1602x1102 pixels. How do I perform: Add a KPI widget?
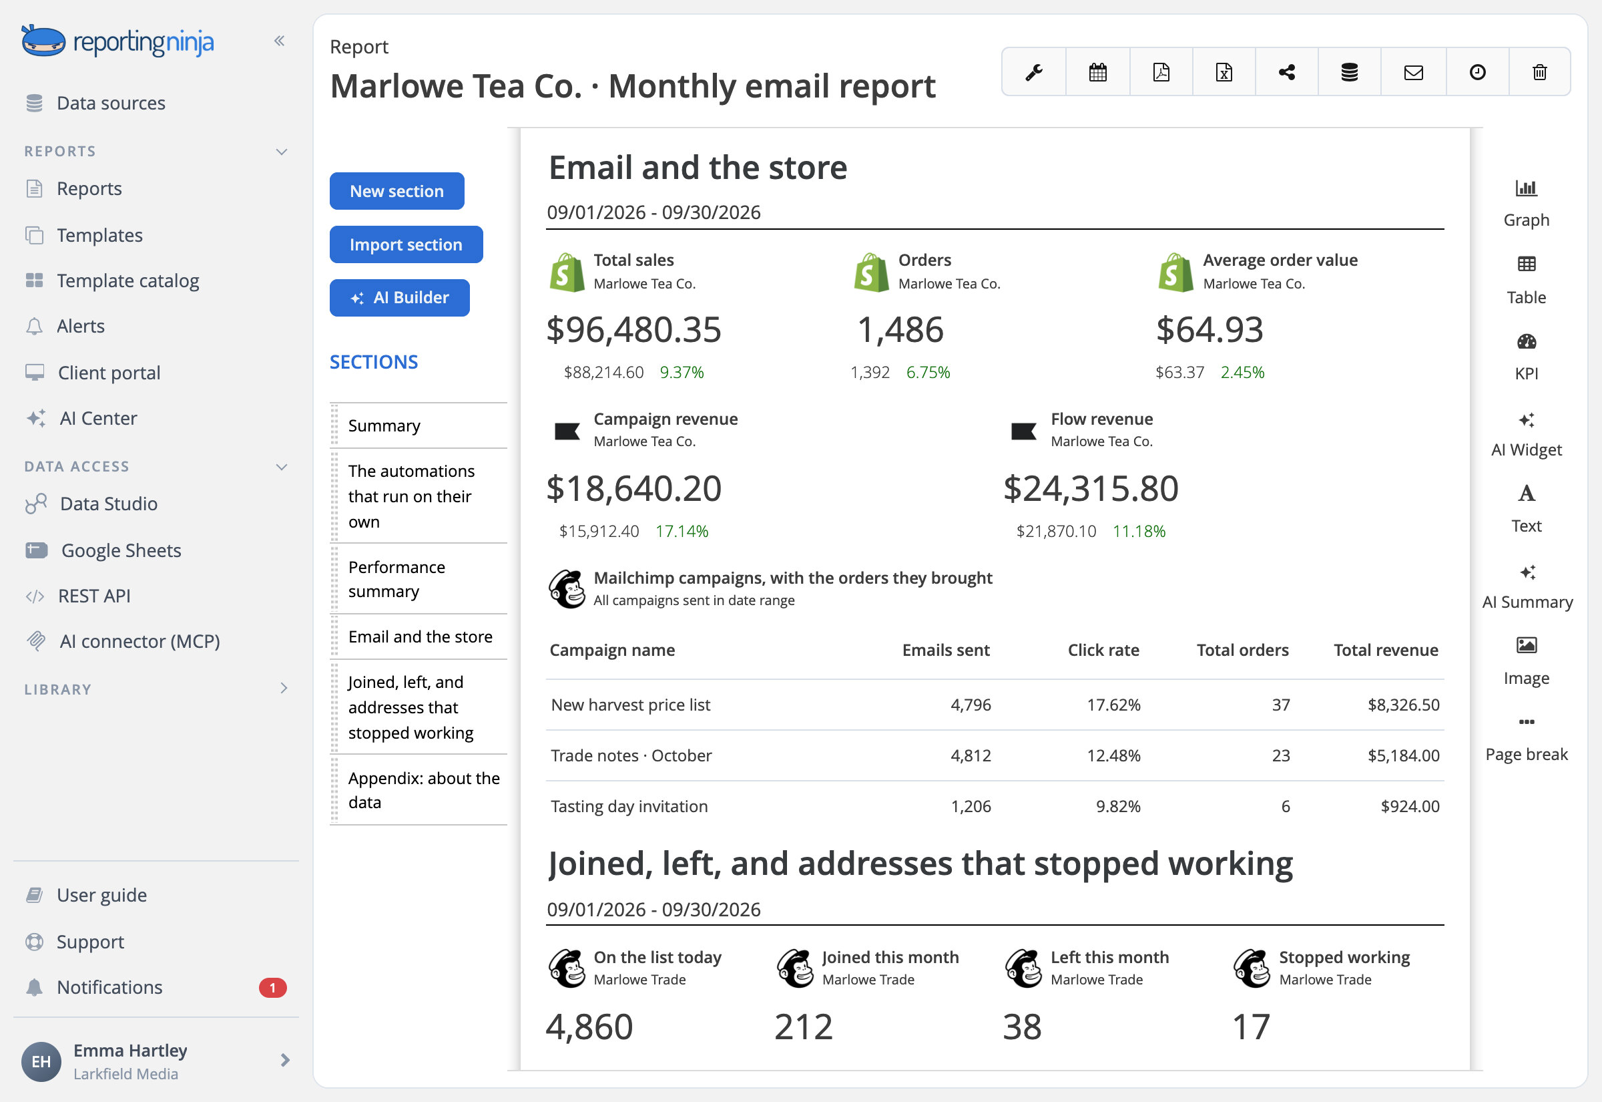1526,357
